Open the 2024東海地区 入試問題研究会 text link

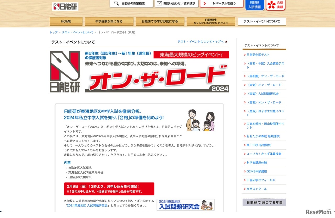click(x=87, y=206)
